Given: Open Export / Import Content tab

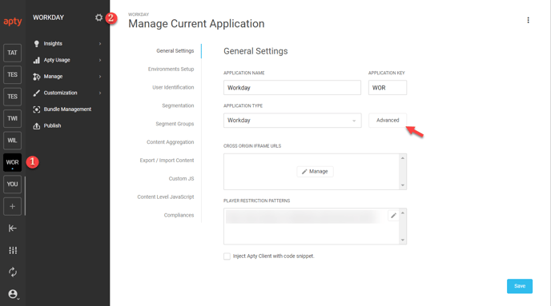Looking at the screenshot, I should tap(167, 160).
